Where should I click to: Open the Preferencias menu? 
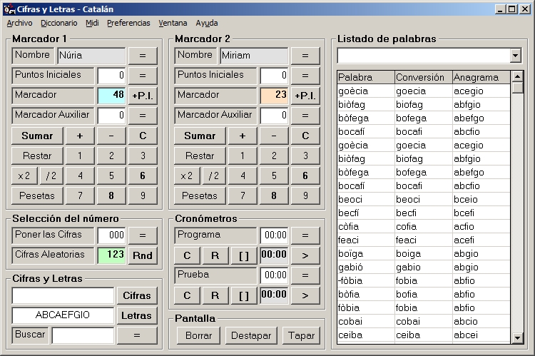(129, 23)
